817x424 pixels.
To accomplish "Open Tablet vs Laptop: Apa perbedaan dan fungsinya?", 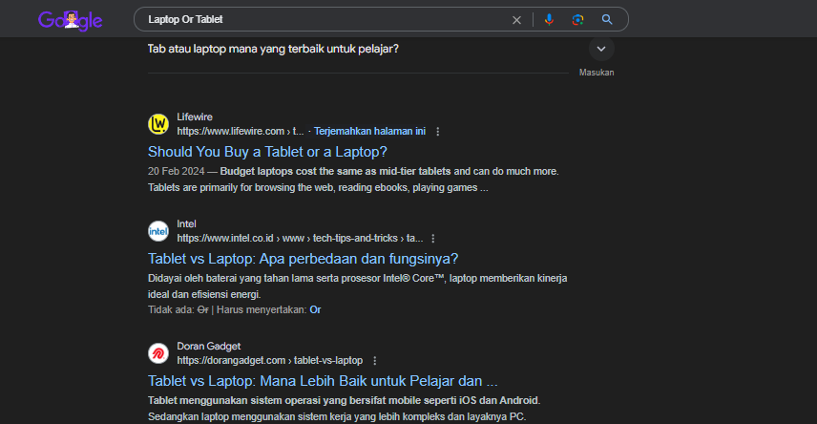I will pos(304,259).
